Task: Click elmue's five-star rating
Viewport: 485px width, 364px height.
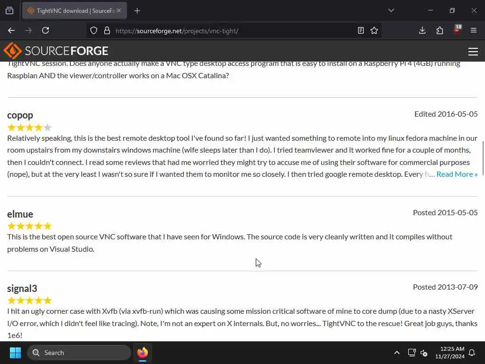Action: (x=29, y=226)
